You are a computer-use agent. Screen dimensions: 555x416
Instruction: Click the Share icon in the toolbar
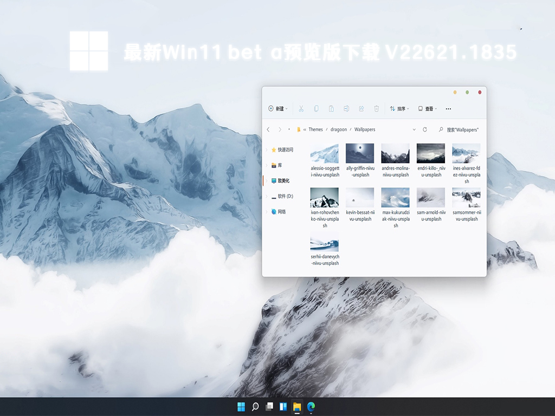tap(361, 108)
